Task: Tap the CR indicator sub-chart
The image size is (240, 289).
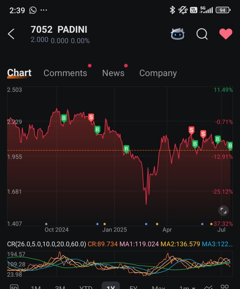Action: (120, 263)
